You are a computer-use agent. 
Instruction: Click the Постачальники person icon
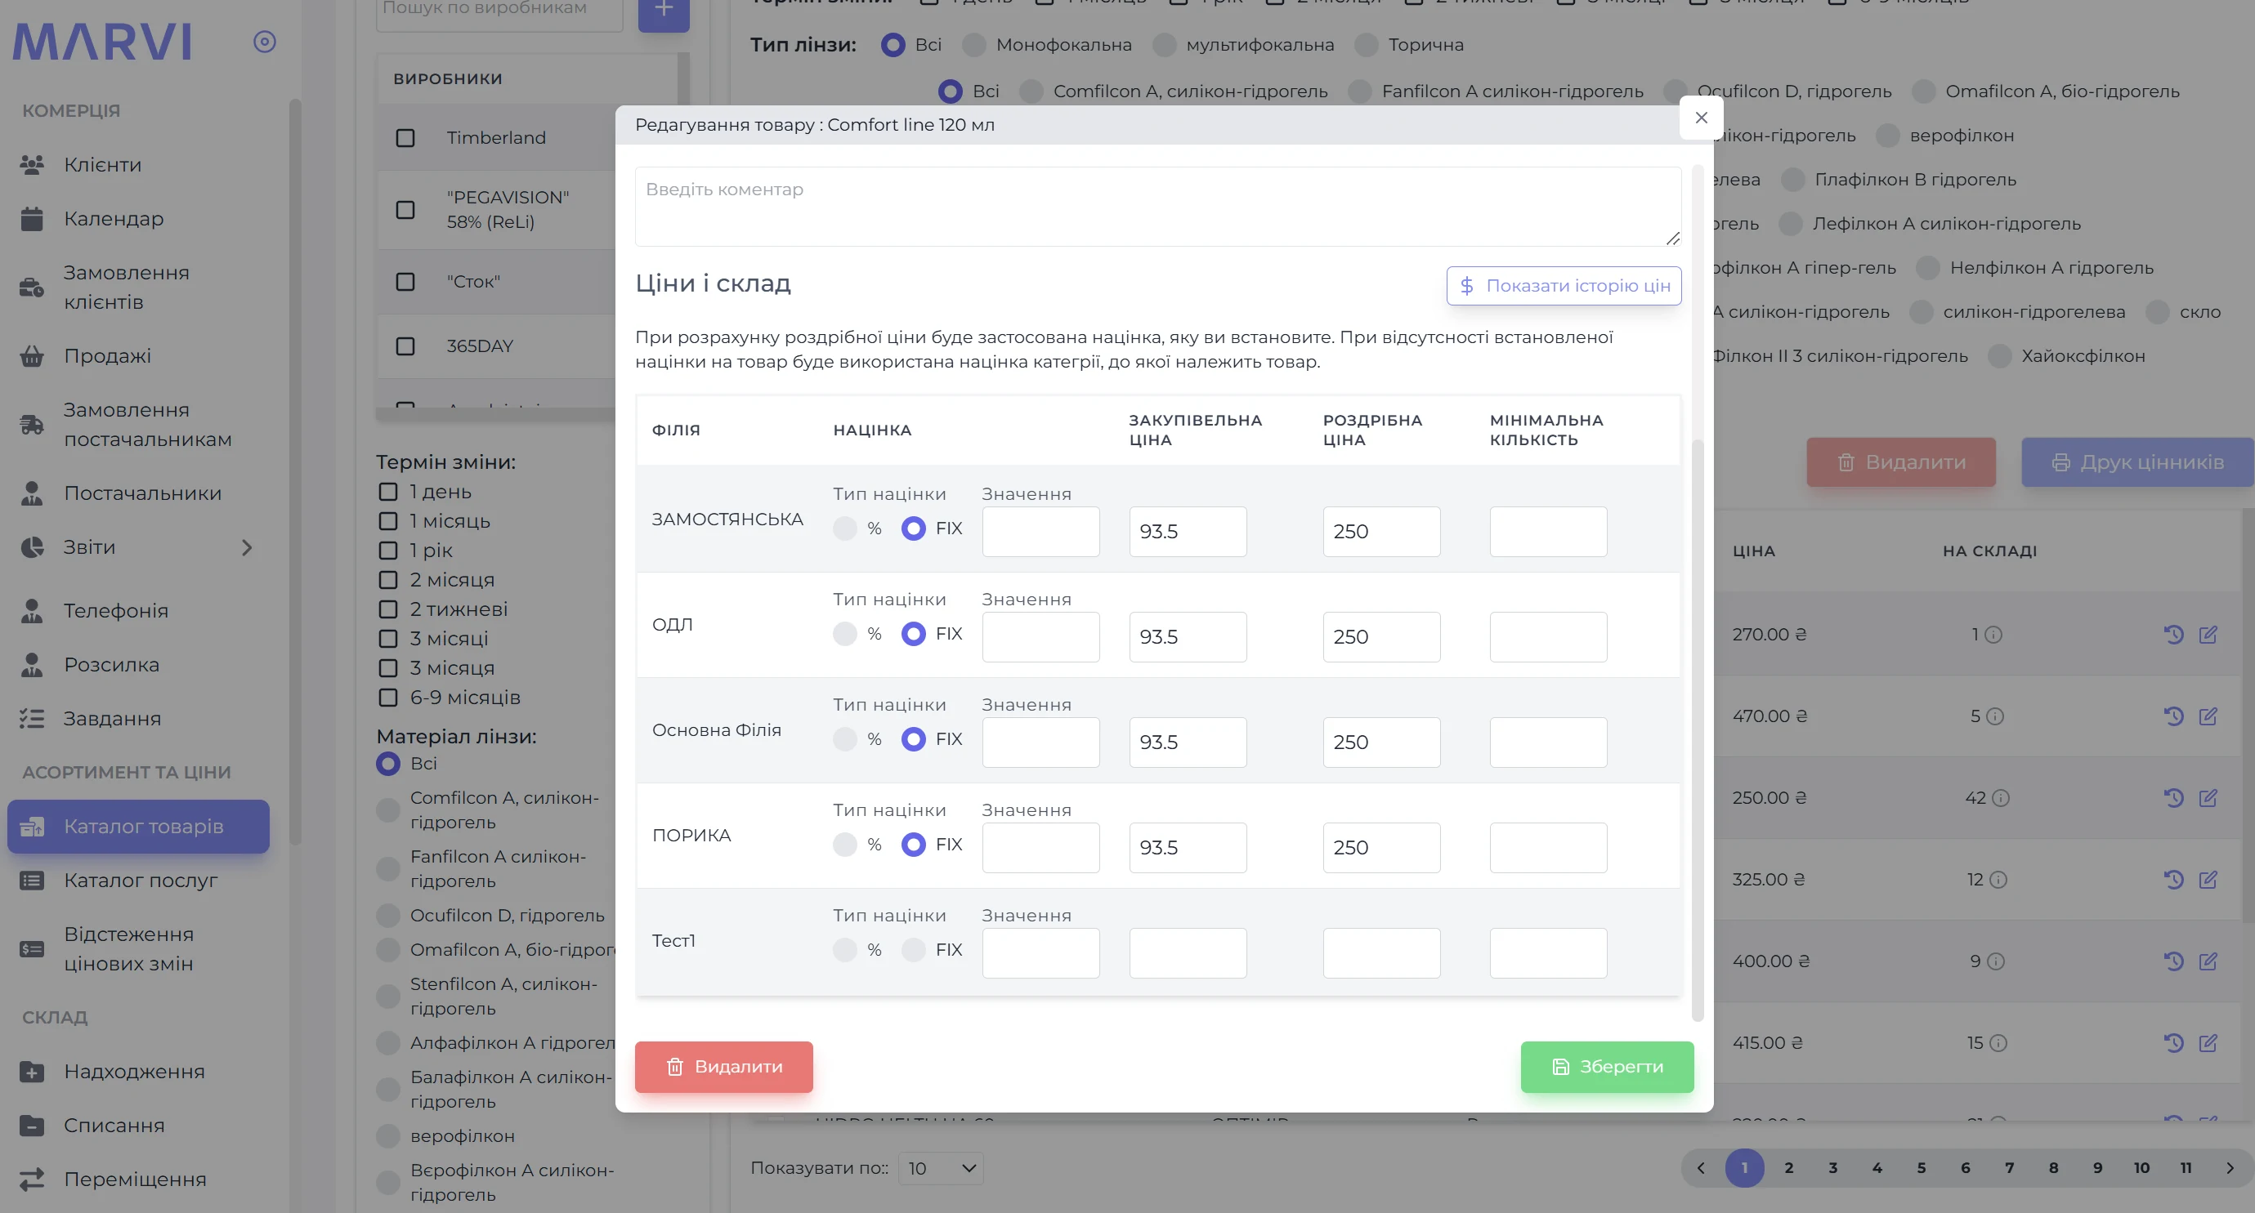pyautogui.click(x=32, y=493)
